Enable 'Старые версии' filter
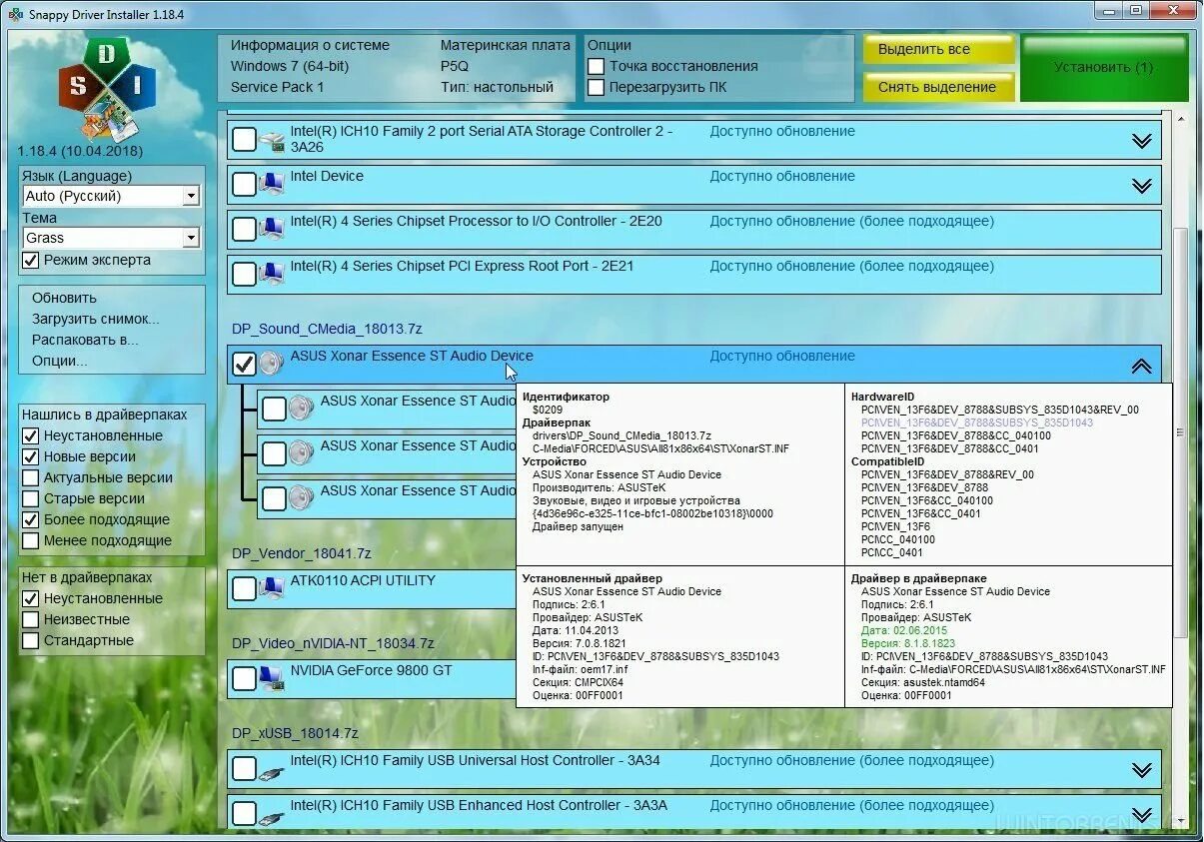 [x=31, y=498]
